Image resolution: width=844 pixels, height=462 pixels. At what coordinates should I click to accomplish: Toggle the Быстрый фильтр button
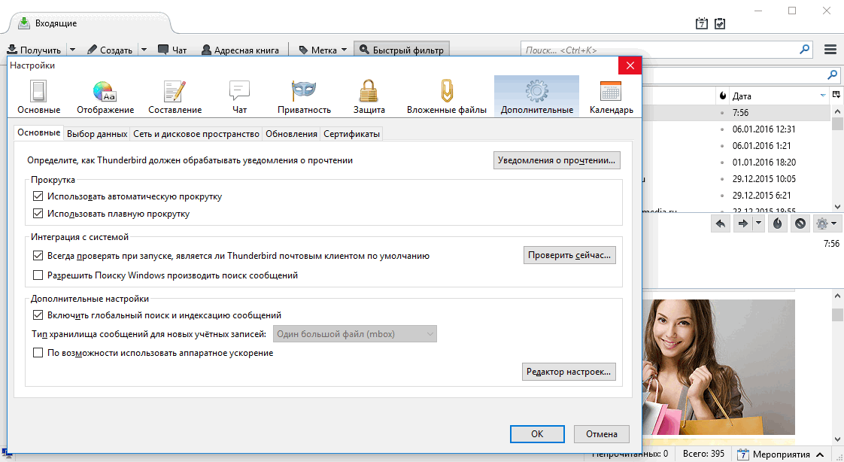point(402,50)
